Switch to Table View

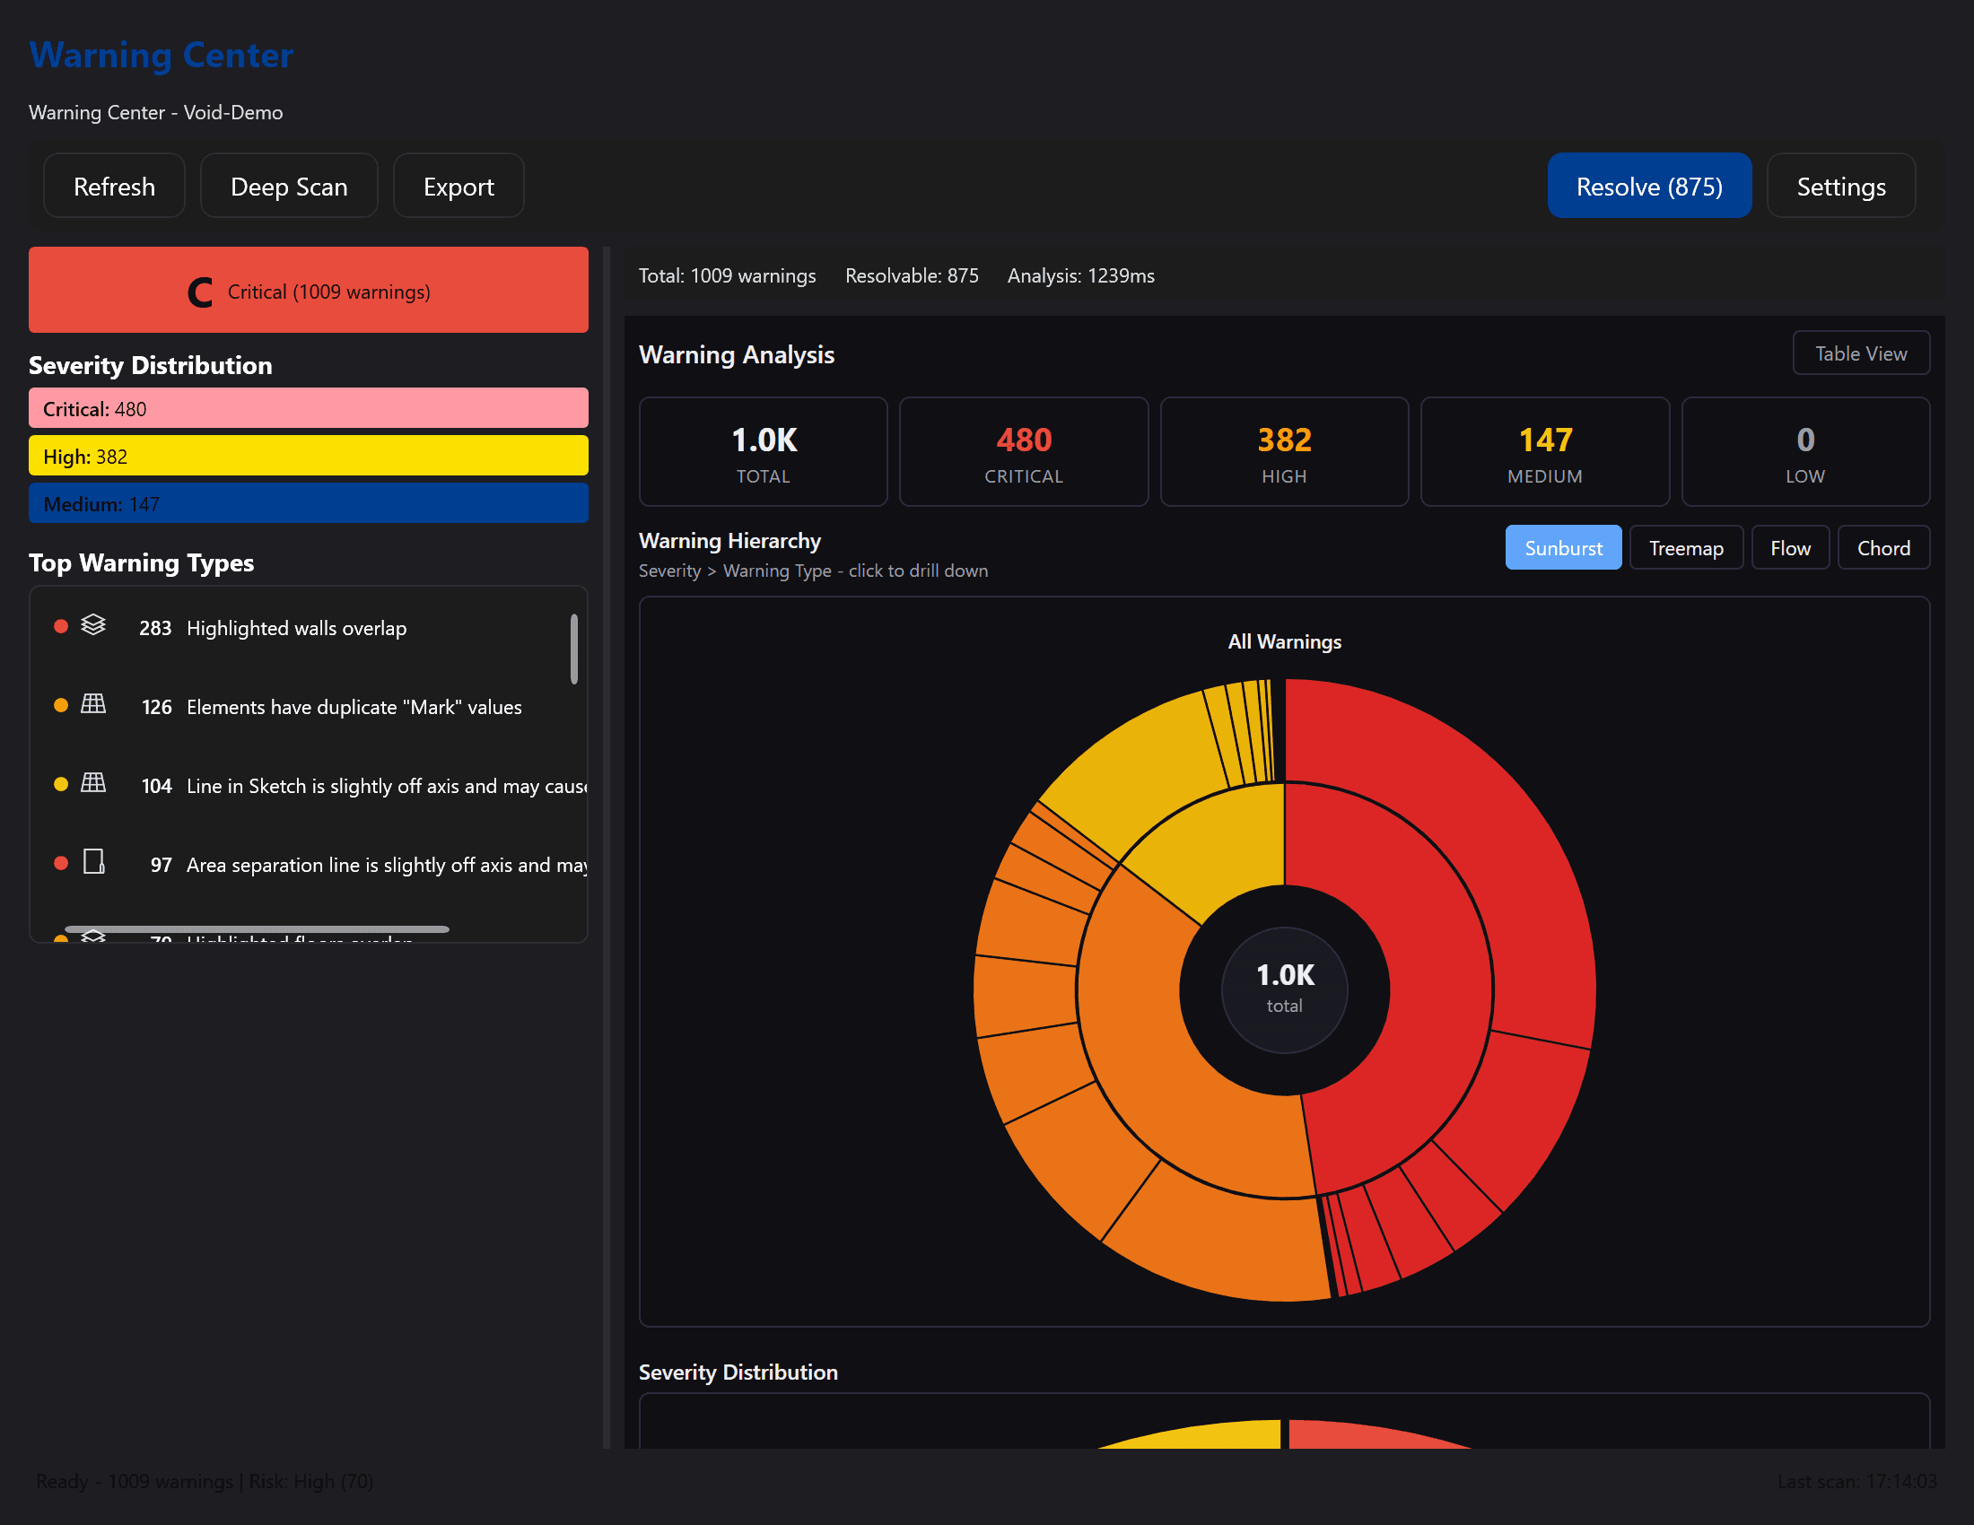tap(1861, 353)
